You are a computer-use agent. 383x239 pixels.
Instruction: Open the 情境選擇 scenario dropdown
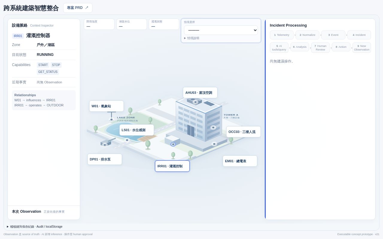tap(221, 30)
